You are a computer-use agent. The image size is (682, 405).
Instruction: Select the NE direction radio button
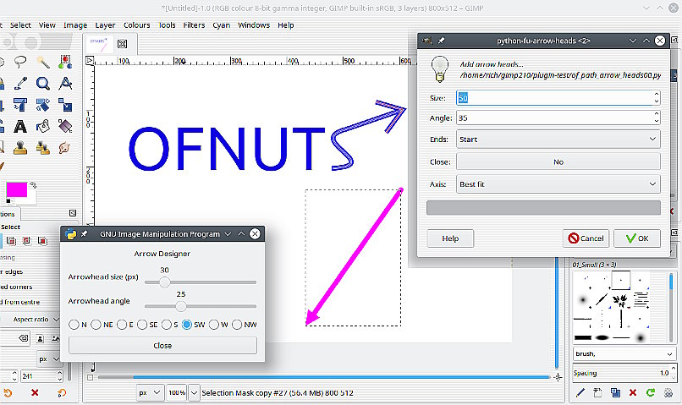(96, 325)
